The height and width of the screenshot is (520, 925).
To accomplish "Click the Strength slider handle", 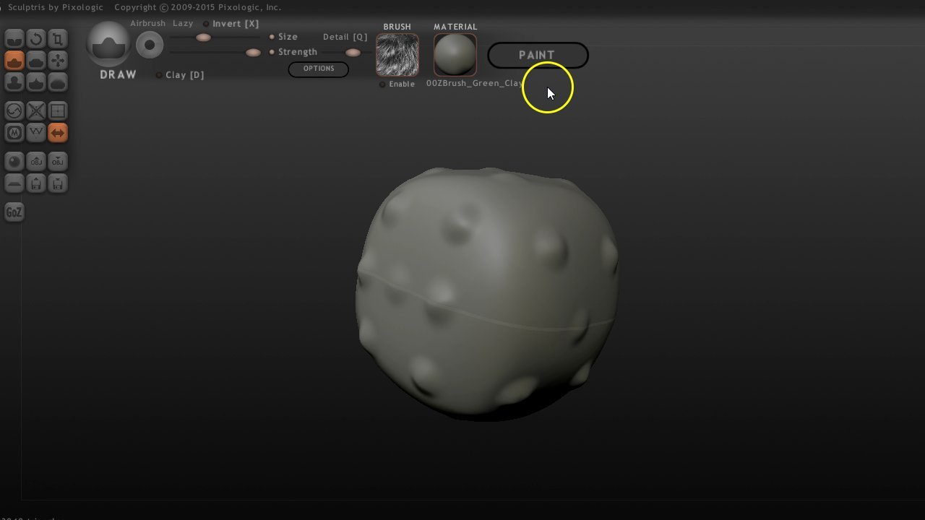I will [253, 53].
